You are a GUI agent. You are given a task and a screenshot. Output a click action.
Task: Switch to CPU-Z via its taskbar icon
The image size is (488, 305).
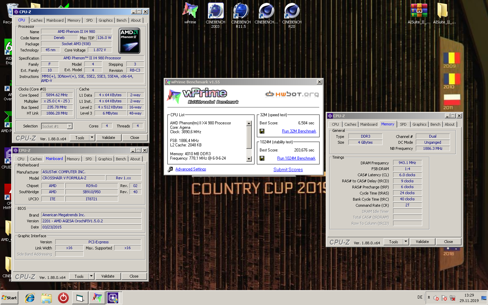coord(113,298)
